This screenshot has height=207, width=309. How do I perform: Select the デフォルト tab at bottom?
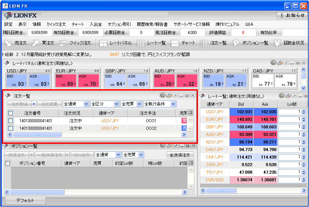[x=25, y=200]
